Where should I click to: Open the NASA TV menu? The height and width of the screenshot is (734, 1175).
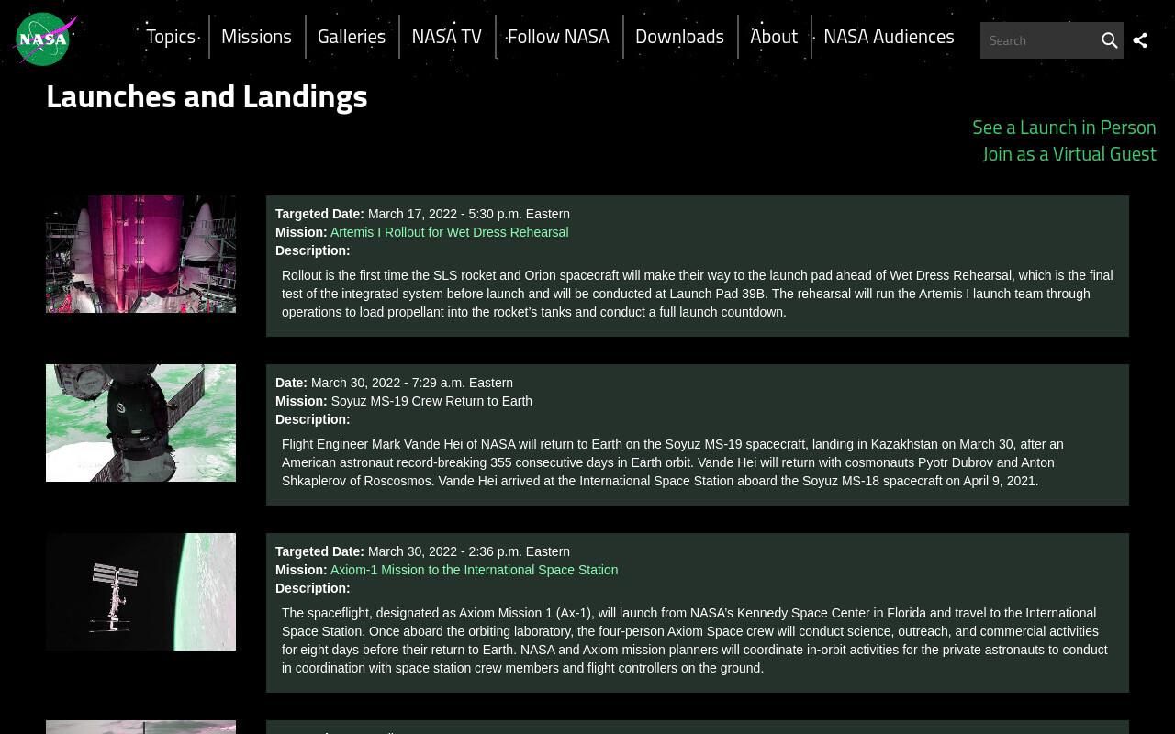click(446, 37)
